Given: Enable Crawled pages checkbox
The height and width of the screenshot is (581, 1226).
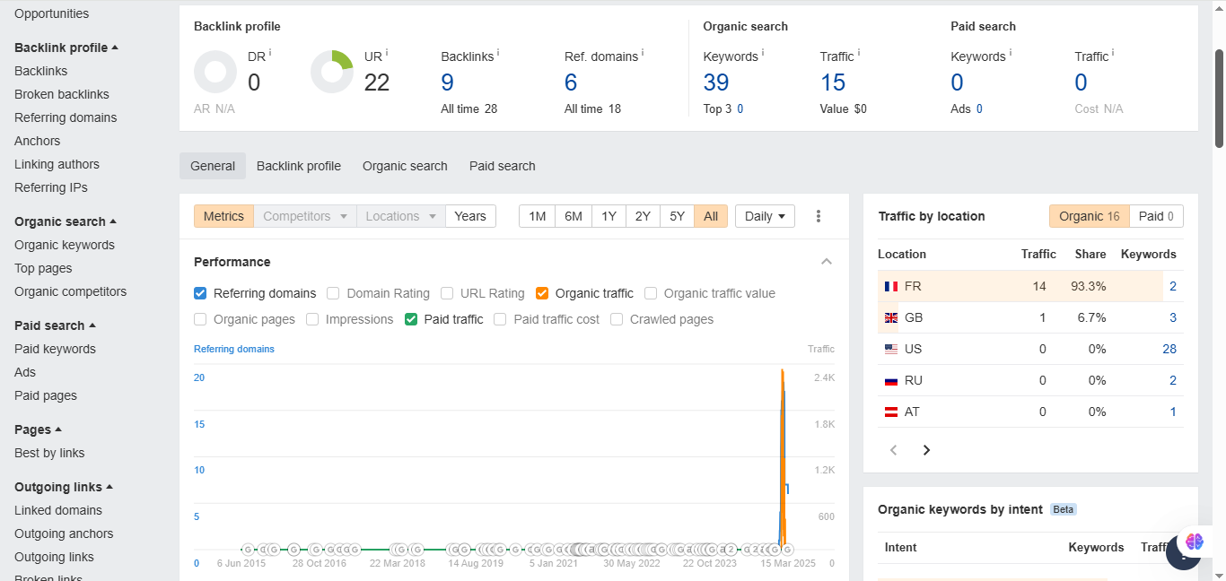Looking at the screenshot, I should [x=617, y=319].
